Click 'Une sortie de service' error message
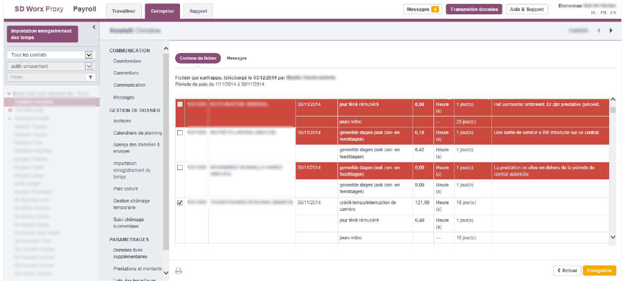 [x=547, y=133]
